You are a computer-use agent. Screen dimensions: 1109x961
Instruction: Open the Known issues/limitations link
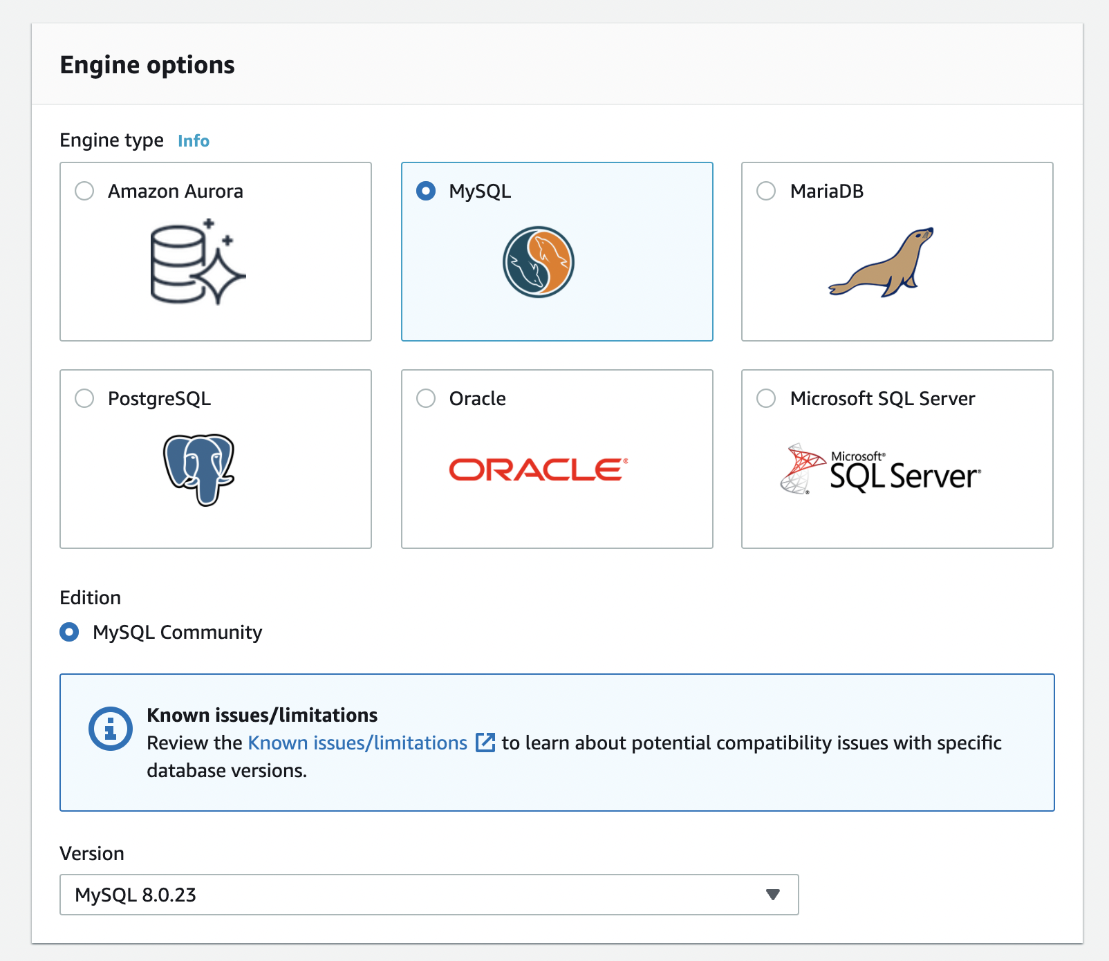click(357, 743)
